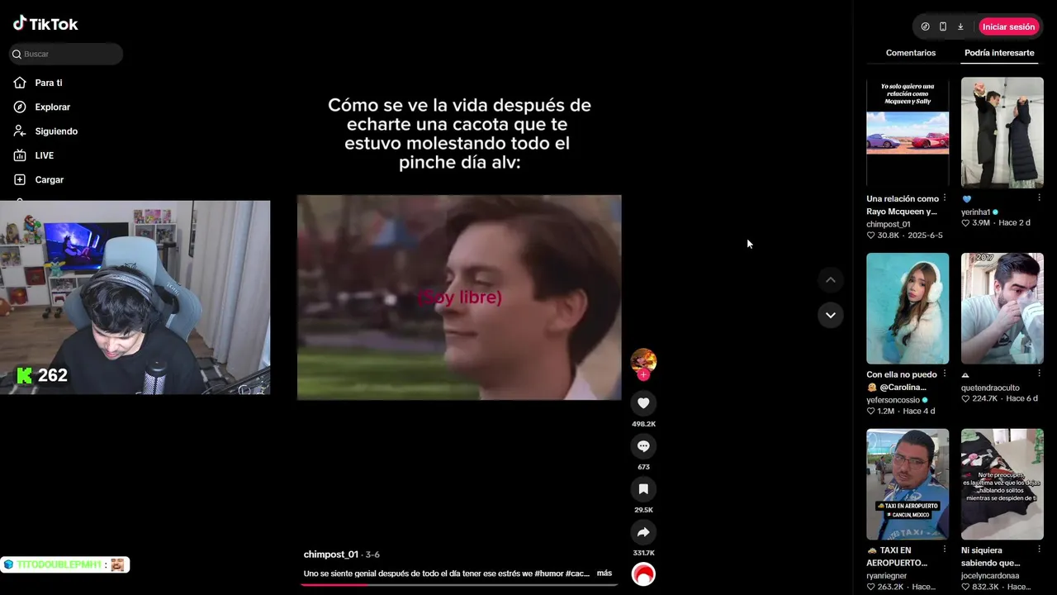
Task: Click the compass-style icon in top header
Action: [x=925, y=26]
